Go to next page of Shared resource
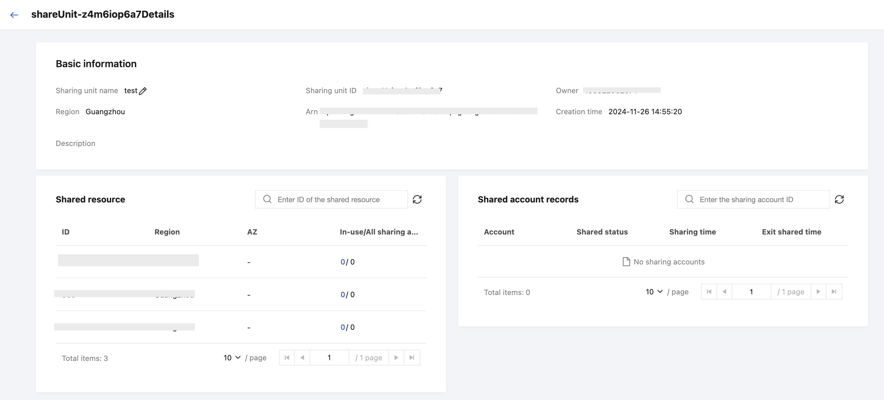The width and height of the screenshot is (884, 400). (x=396, y=358)
